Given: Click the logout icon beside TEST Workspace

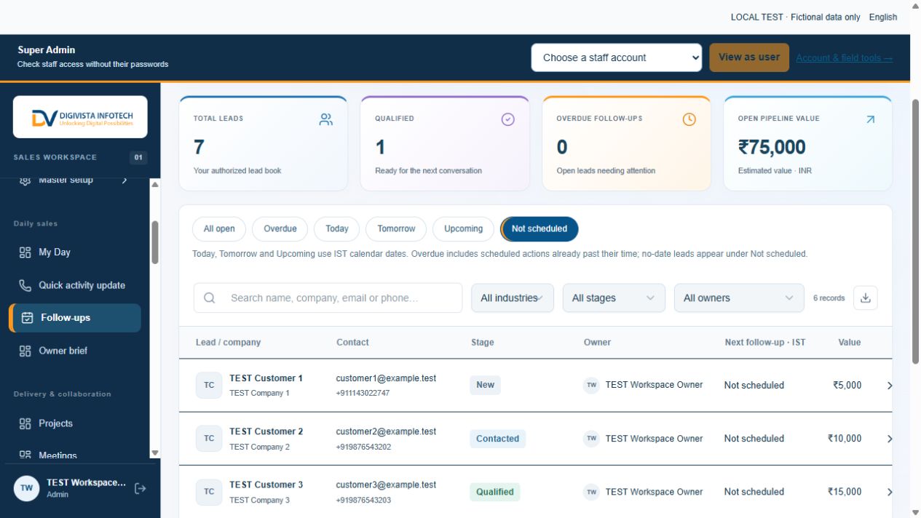Looking at the screenshot, I should (x=141, y=488).
